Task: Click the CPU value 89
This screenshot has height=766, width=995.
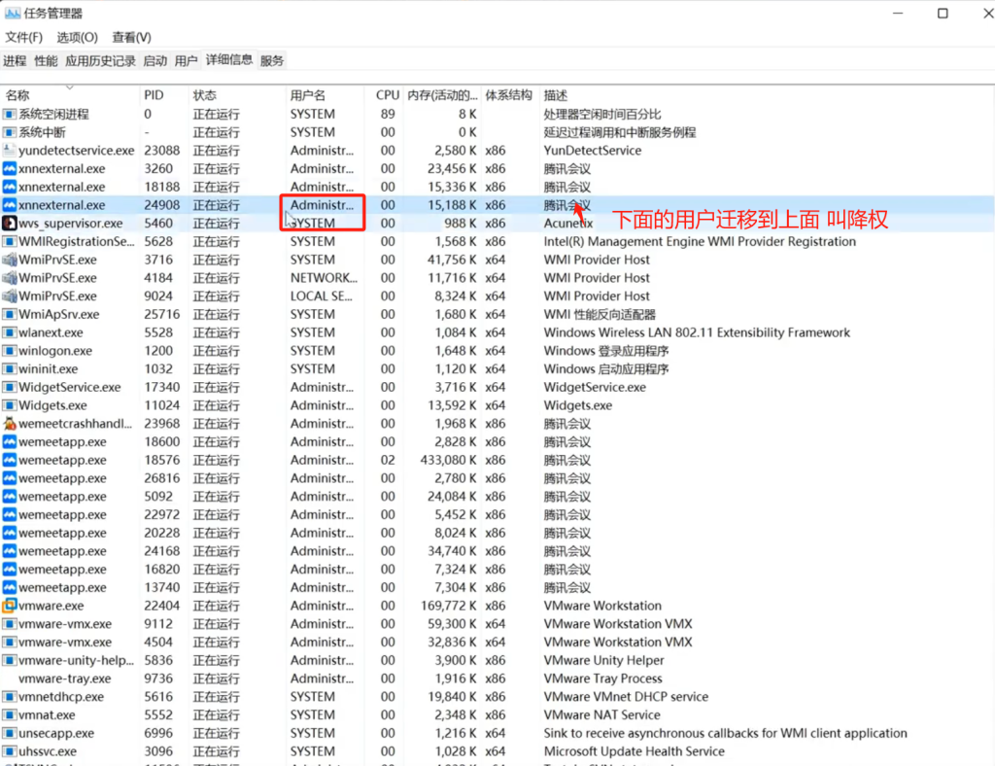Action: click(x=388, y=115)
